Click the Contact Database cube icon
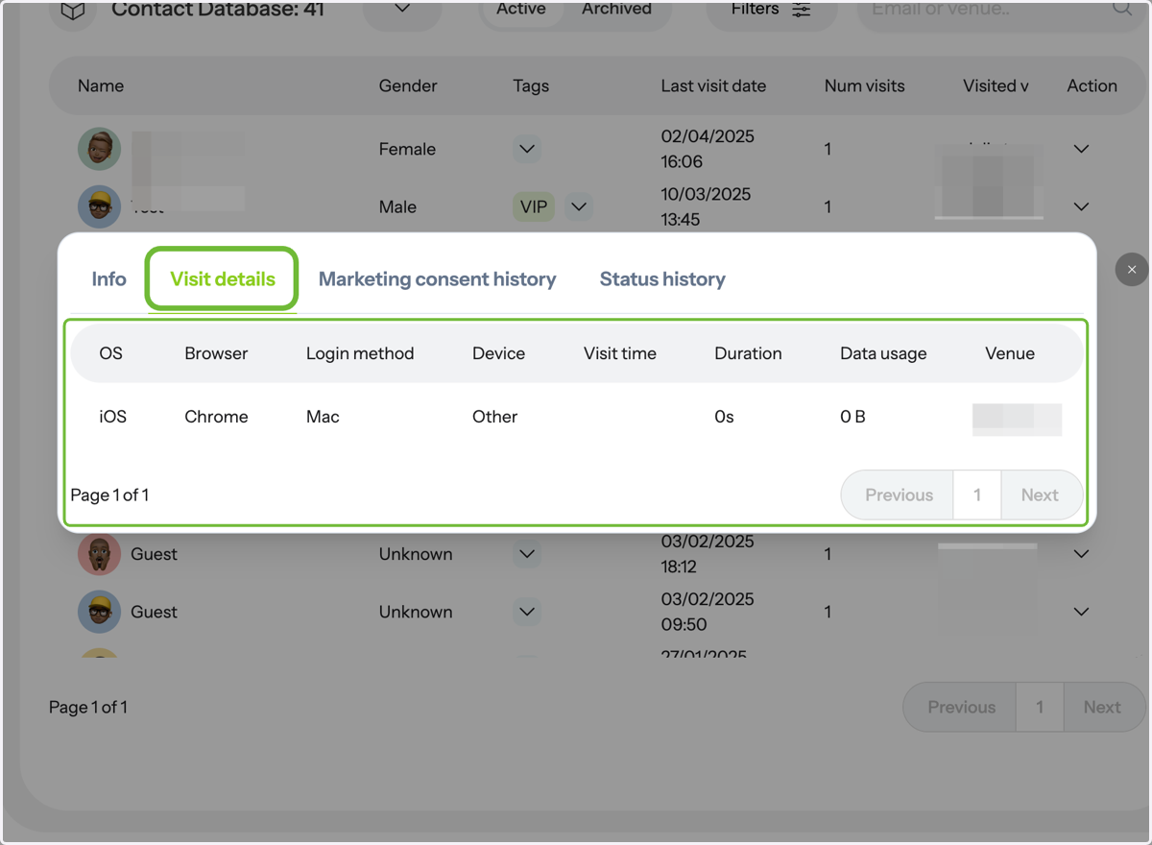The height and width of the screenshot is (845, 1152). [x=73, y=10]
